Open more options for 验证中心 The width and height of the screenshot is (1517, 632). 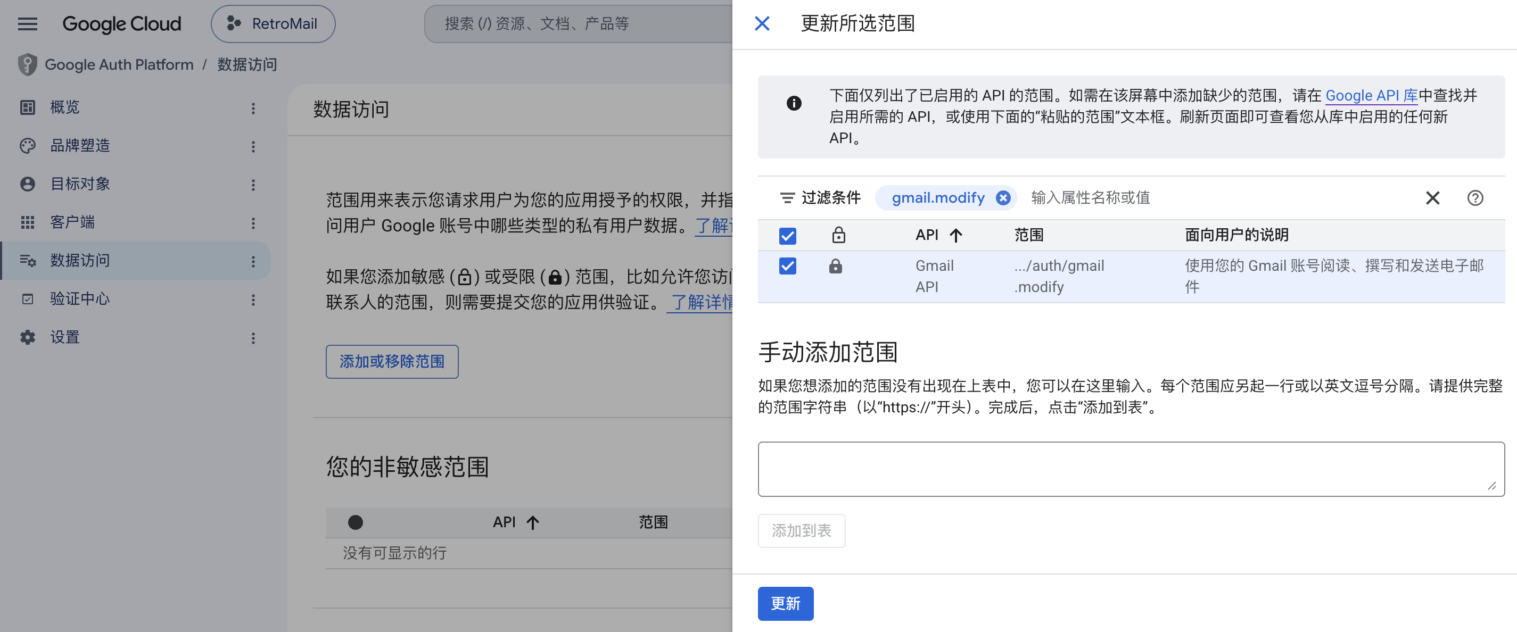click(x=253, y=300)
